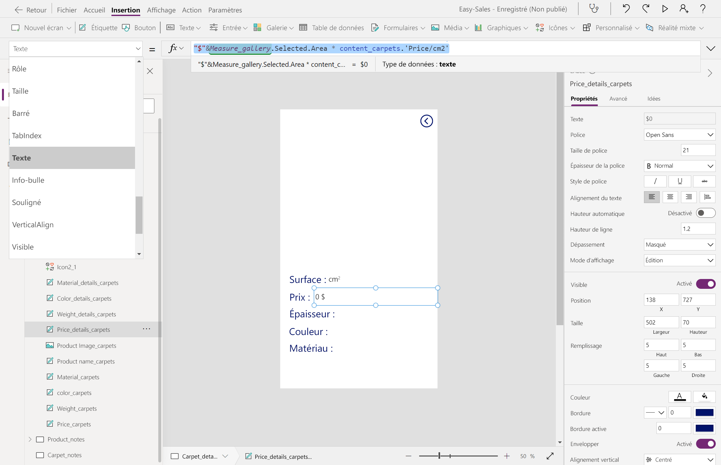Screen dimensions: 721x465
Task: Open the App checker stethoscope icon
Action: pyautogui.click(x=594, y=9)
